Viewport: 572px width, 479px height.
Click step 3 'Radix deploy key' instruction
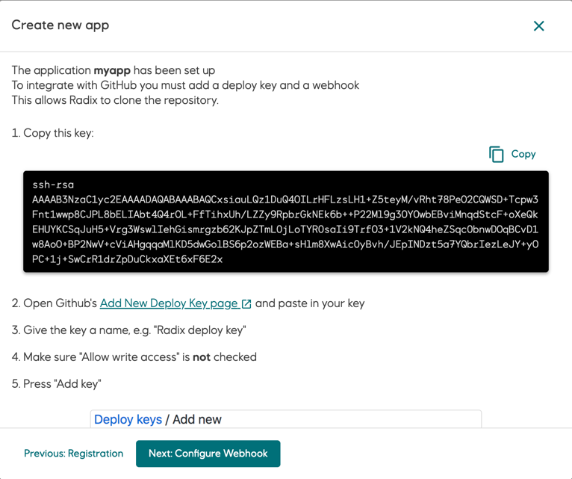pos(128,330)
